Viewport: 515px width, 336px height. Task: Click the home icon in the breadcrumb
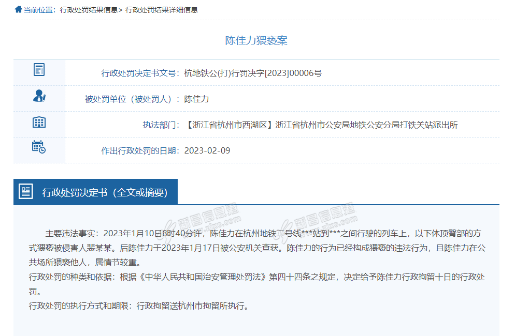click(x=18, y=9)
